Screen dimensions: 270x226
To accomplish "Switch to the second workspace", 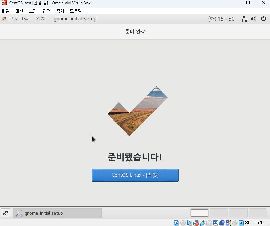I will [219, 213].
